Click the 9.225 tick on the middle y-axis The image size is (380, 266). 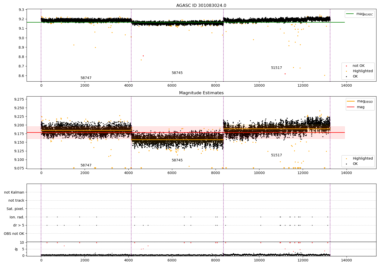click(x=19, y=117)
